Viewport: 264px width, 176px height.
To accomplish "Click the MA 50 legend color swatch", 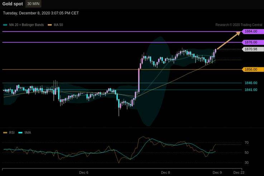I will [x=50, y=25].
